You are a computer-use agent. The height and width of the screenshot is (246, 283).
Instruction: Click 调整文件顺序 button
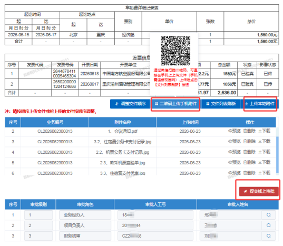[130, 104]
